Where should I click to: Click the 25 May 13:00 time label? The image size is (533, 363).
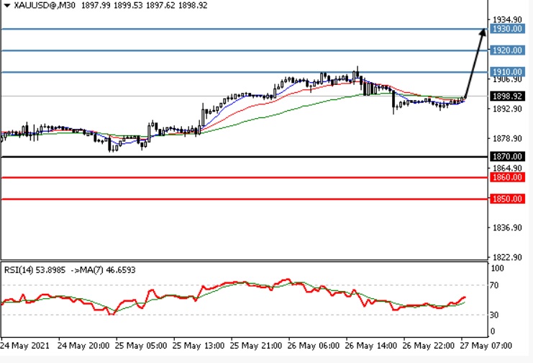point(199,346)
